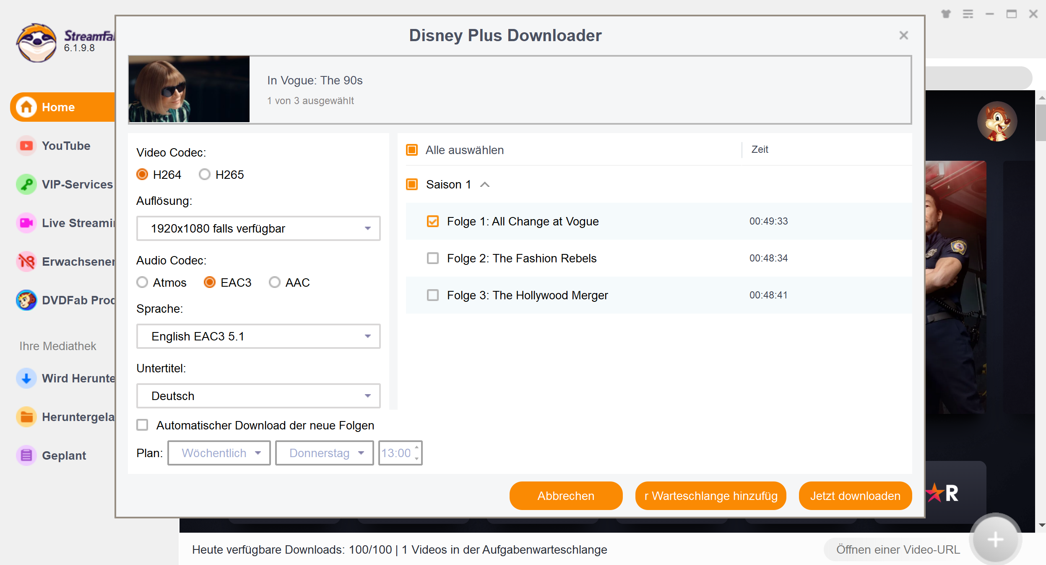Click the 00:48:34 duration of Folge 2
Screen dimensions: 1046x565
click(768, 258)
